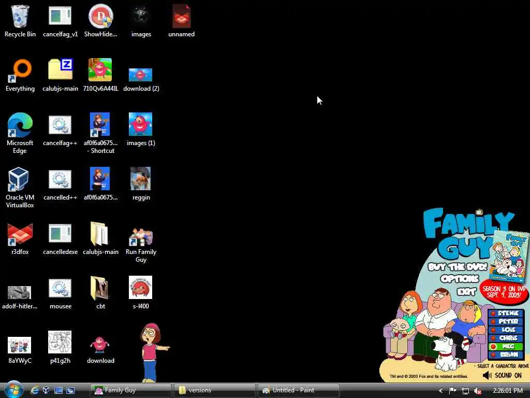Choose Lois in Family Guy character list
This screenshot has height=398, width=530.
[x=506, y=330]
